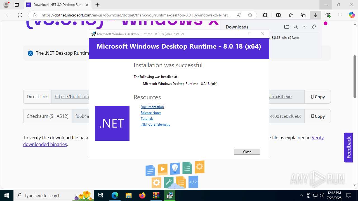
Task: Open volume control in tray
Action: click(322, 195)
